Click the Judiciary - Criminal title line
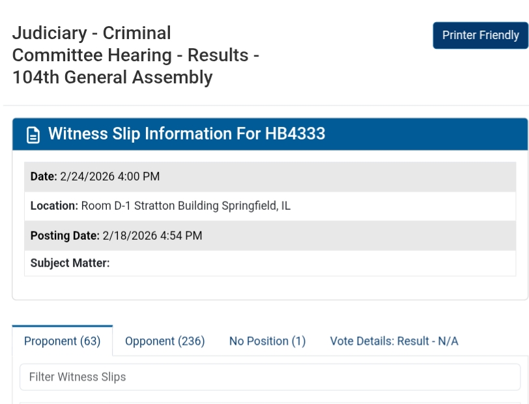The image size is (529, 404). (91, 33)
